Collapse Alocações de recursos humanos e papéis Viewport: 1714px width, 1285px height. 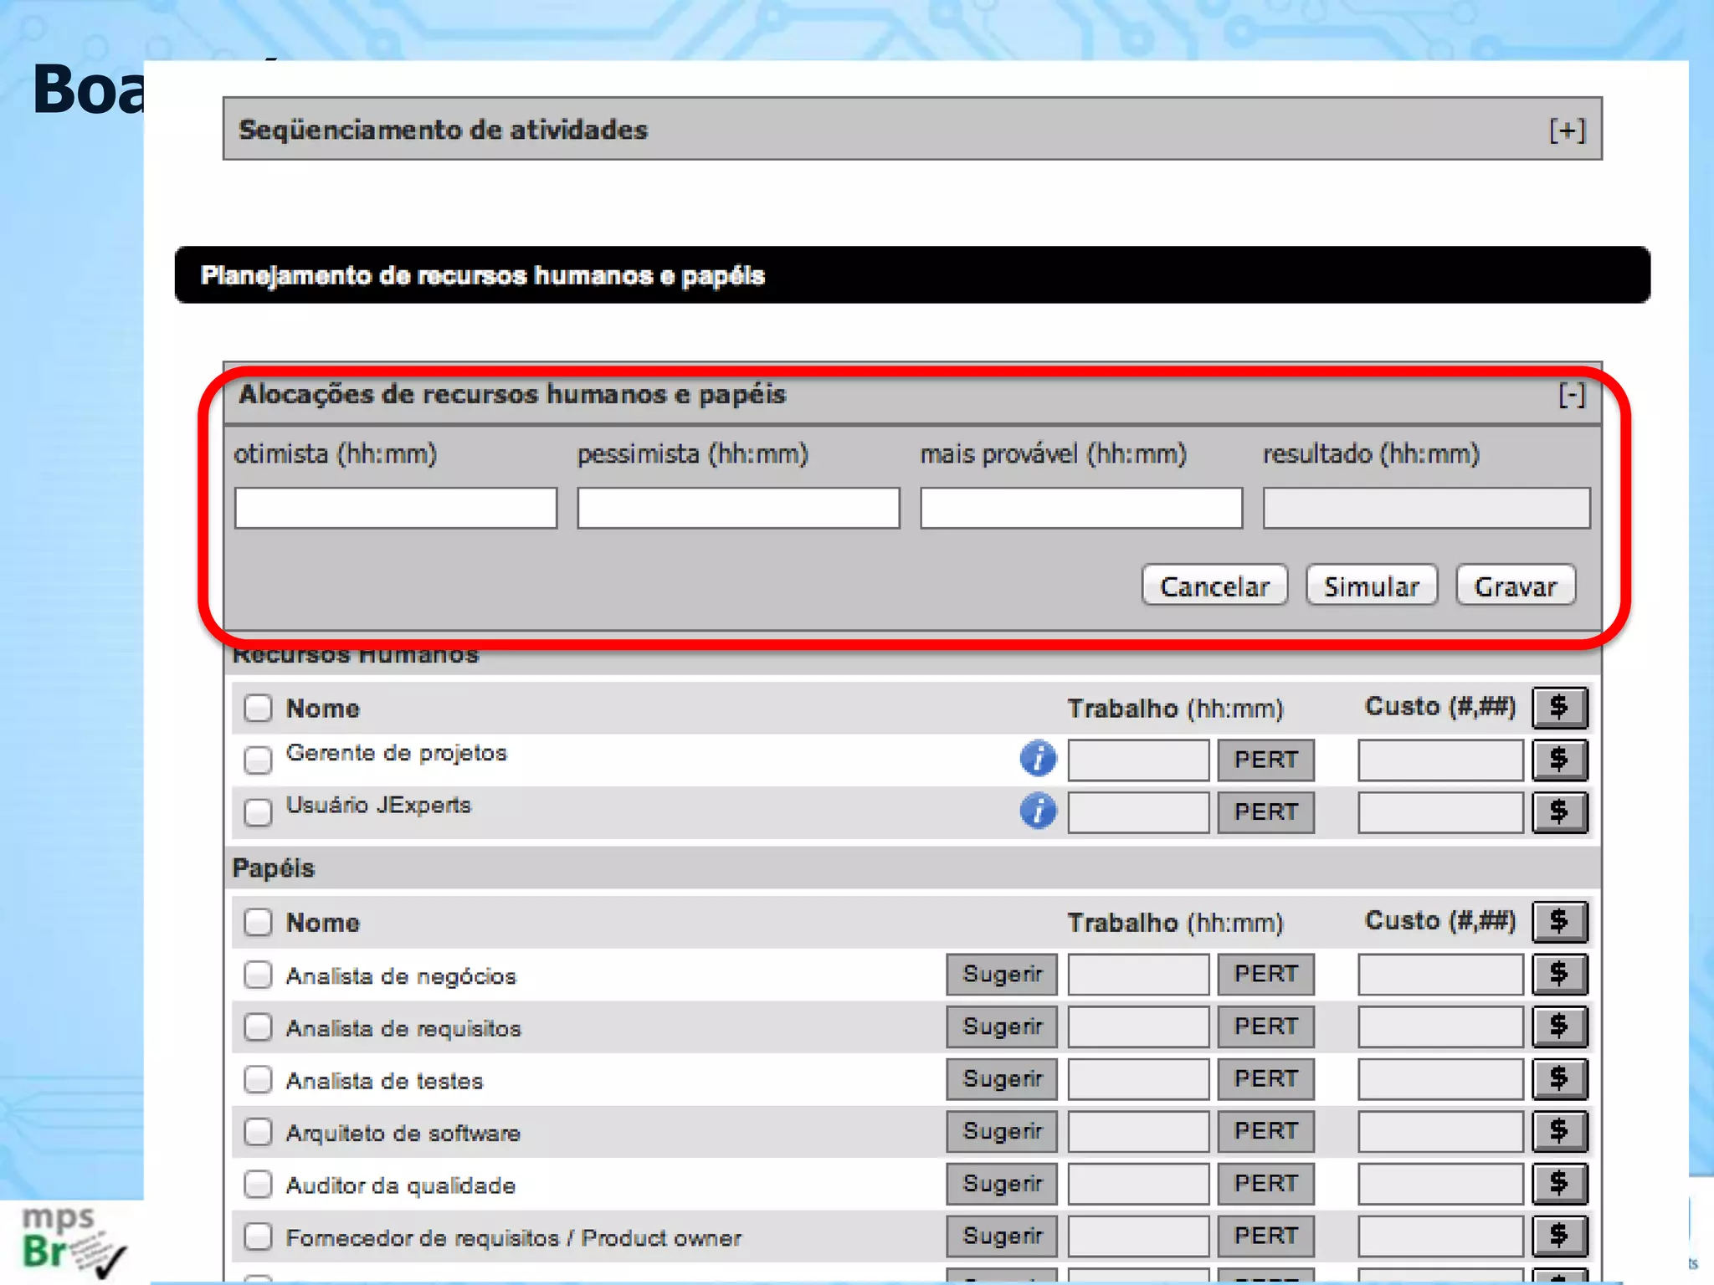[x=1572, y=394]
